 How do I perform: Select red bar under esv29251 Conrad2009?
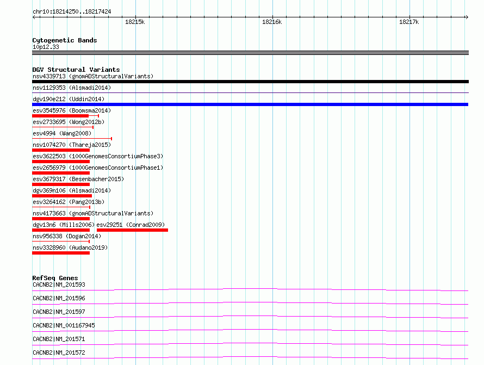click(133, 230)
